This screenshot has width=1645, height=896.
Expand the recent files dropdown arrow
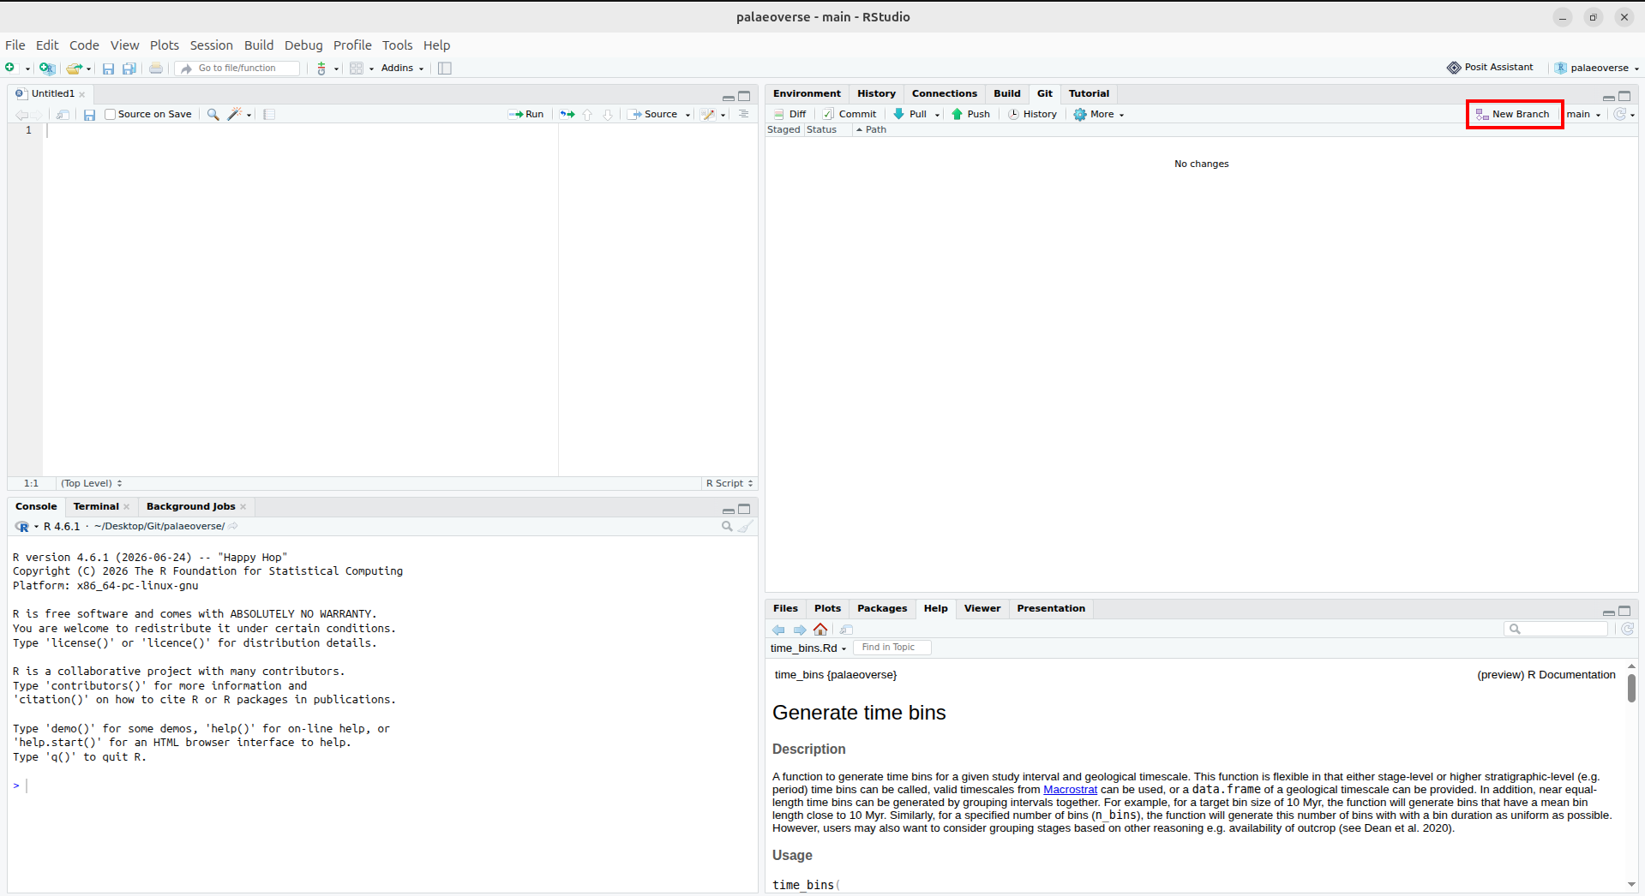(x=88, y=69)
